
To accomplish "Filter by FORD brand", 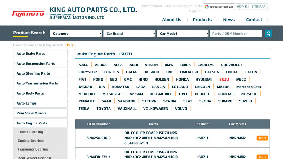I will 98,79.
